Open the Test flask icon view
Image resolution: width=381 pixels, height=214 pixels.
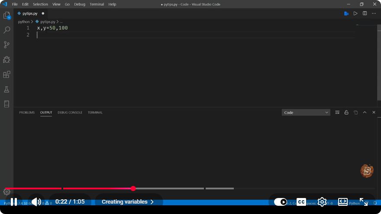coord(7,89)
